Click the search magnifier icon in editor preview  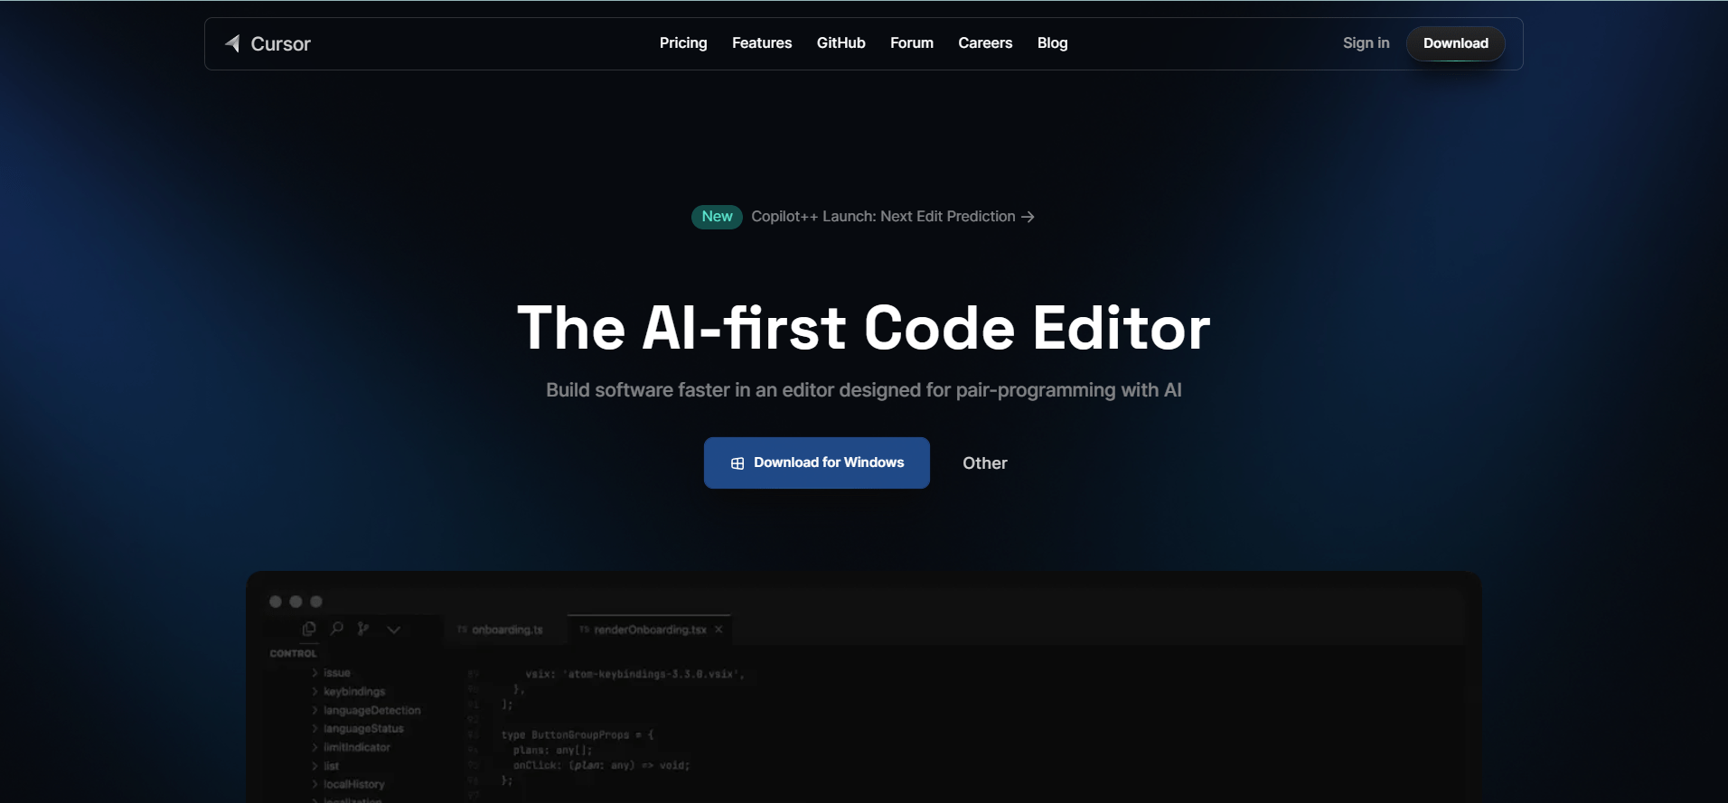[337, 629]
